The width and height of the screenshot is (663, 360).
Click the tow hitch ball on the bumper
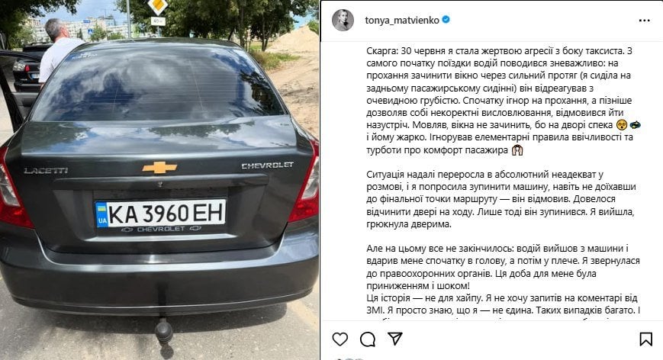(x=163, y=330)
